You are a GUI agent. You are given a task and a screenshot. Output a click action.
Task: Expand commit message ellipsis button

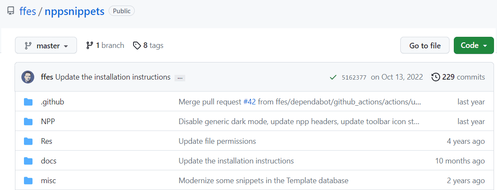[x=180, y=78]
